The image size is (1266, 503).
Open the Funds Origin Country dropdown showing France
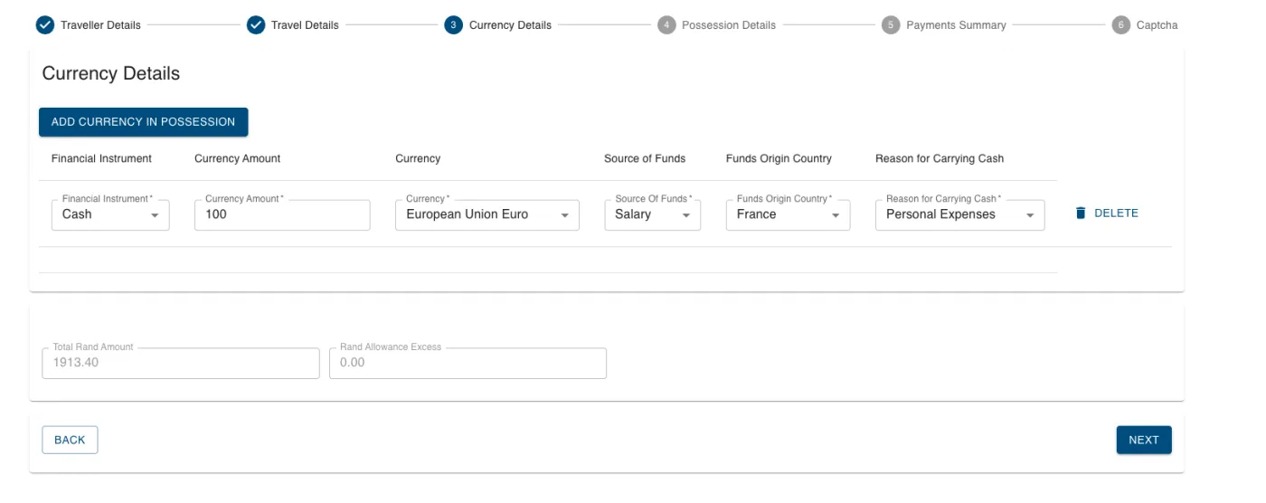pos(788,214)
